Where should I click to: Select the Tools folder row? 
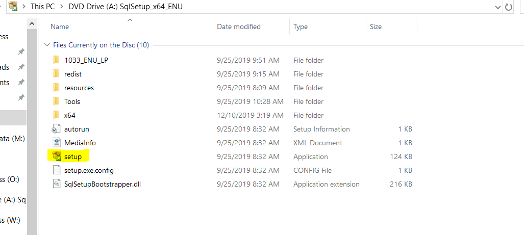click(x=233, y=101)
